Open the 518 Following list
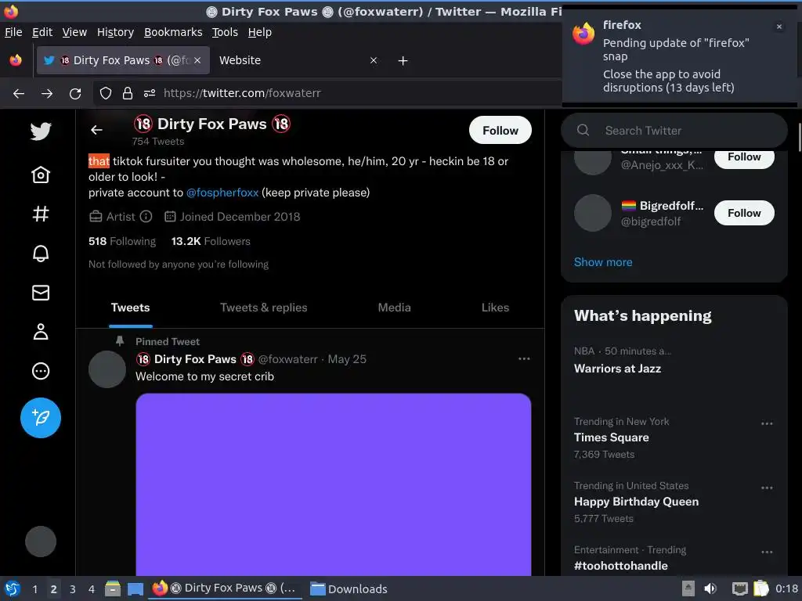The image size is (802, 601). [x=122, y=241]
